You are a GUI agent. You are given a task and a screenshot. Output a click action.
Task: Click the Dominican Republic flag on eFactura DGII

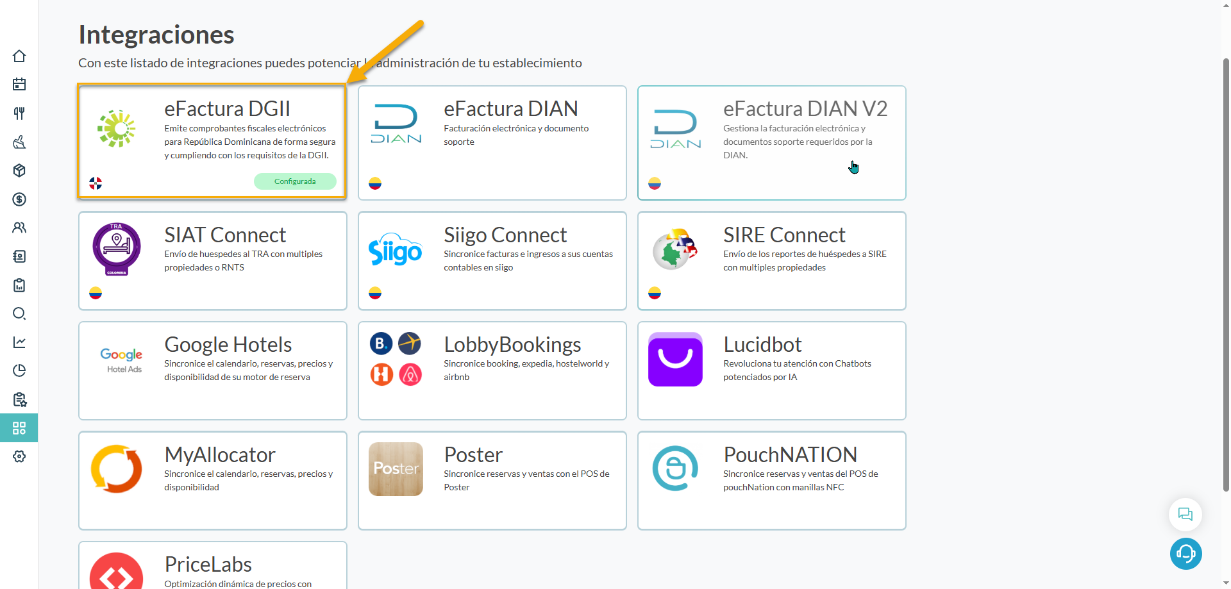[x=96, y=183]
